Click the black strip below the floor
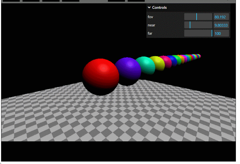240x164 pixels. point(118,151)
